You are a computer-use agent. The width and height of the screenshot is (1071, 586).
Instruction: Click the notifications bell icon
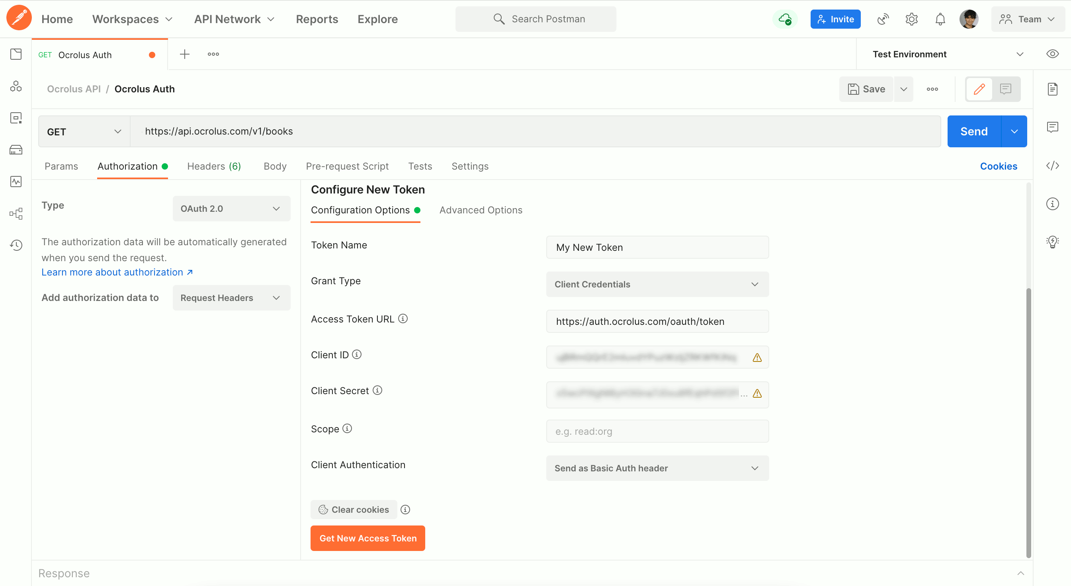coord(940,19)
